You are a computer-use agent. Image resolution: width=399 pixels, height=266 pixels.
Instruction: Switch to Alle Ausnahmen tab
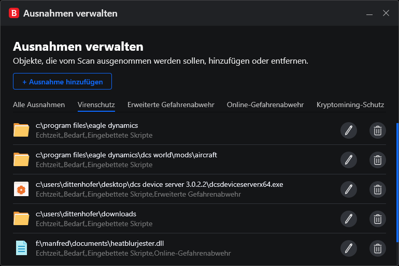(x=39, y=105)
